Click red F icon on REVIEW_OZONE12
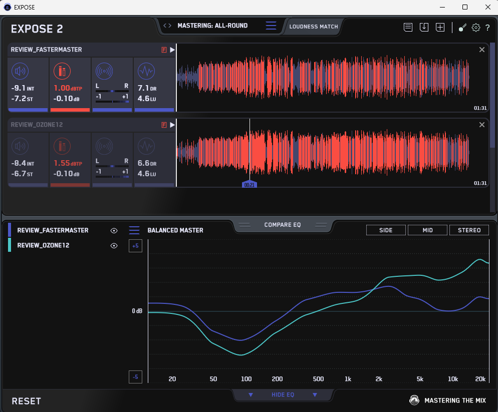This screenshot has height=412, width=498. pyautogui.click(x=164, y=125)
